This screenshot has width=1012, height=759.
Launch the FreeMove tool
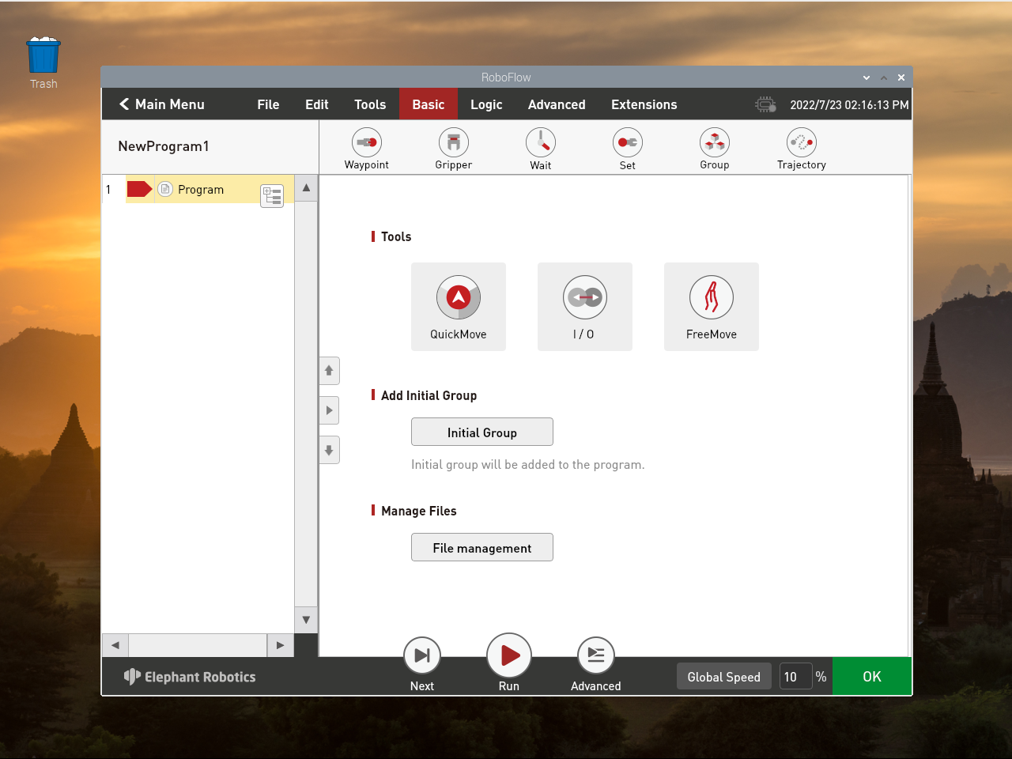tap(711, 306)
